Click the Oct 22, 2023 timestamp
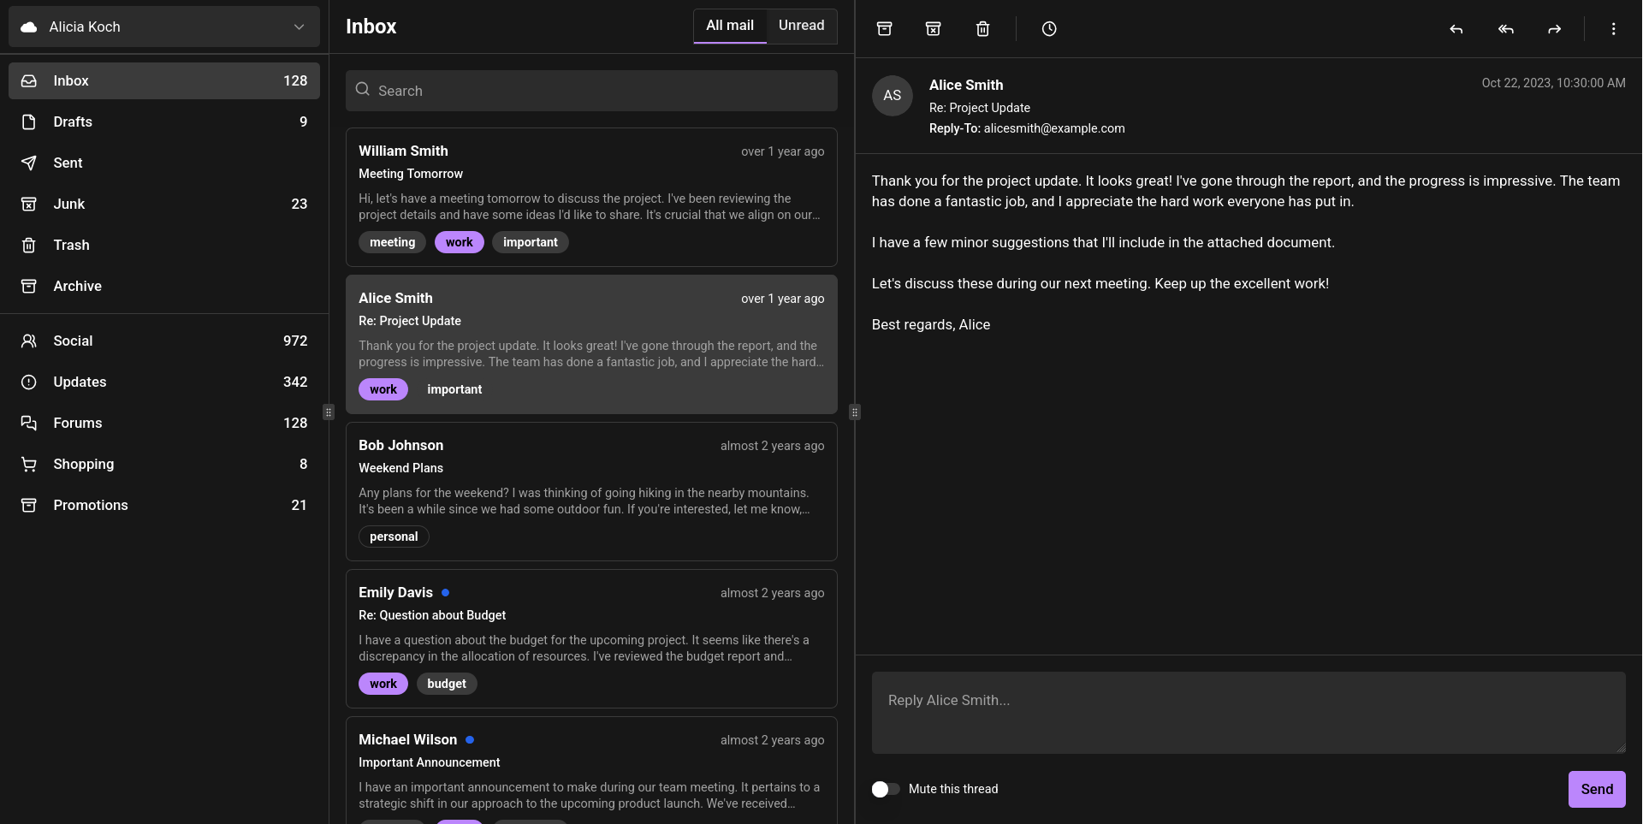This screenshot has width=1643, height=824. 1553,83
